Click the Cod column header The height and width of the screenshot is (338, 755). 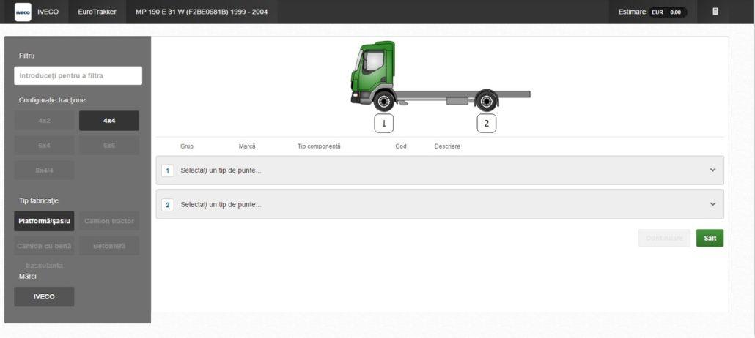pos(401,146)
